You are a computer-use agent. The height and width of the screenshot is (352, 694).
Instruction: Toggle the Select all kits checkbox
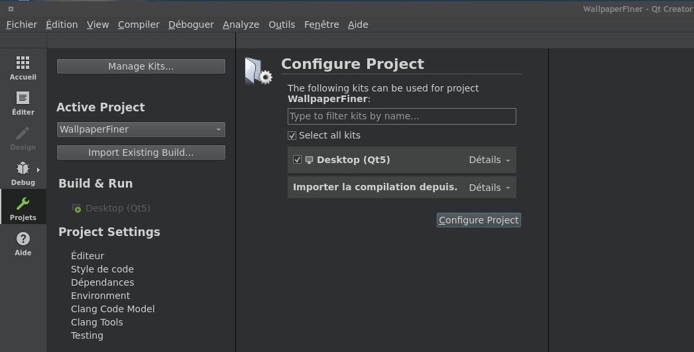292,135
